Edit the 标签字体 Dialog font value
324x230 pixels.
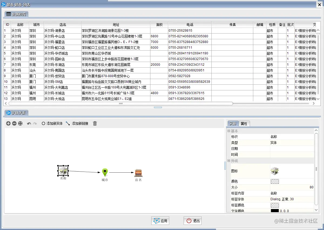coord(292,199)
